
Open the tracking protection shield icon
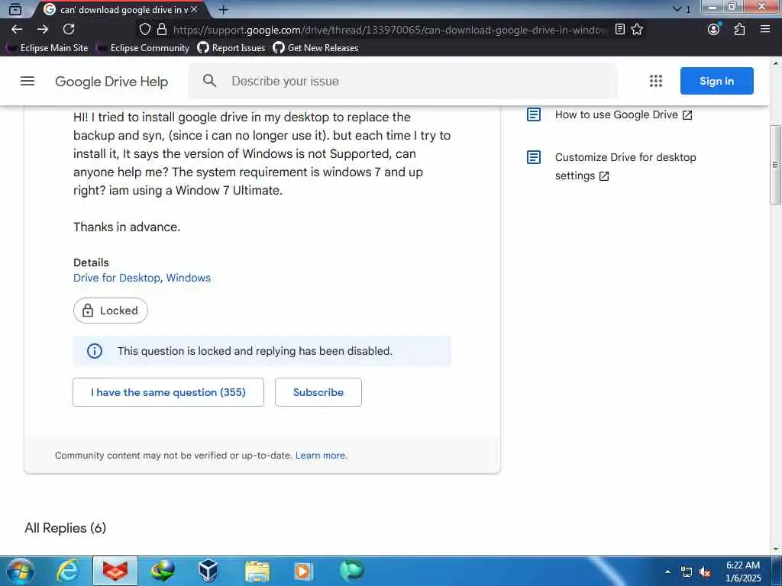(144, 30)
